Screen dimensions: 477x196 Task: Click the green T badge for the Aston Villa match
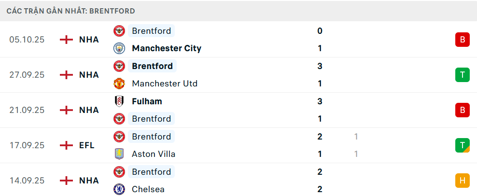pos(462,145)
